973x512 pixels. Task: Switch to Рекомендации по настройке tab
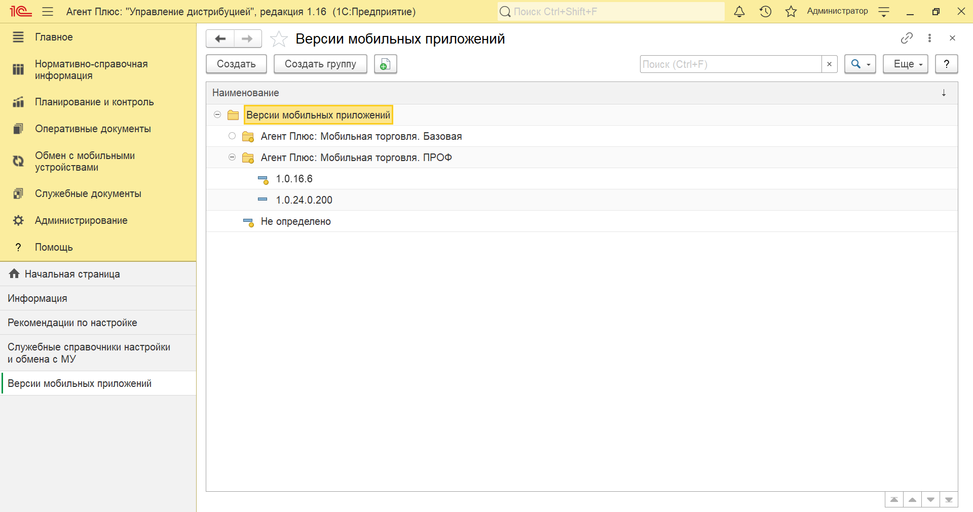(98, 323)
